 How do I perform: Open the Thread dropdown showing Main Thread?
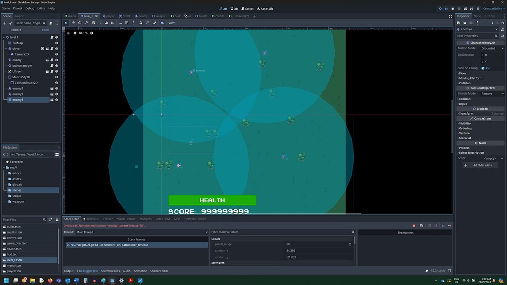pos(142,232)
